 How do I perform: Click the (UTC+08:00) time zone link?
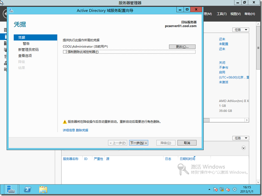click(234, 77)
